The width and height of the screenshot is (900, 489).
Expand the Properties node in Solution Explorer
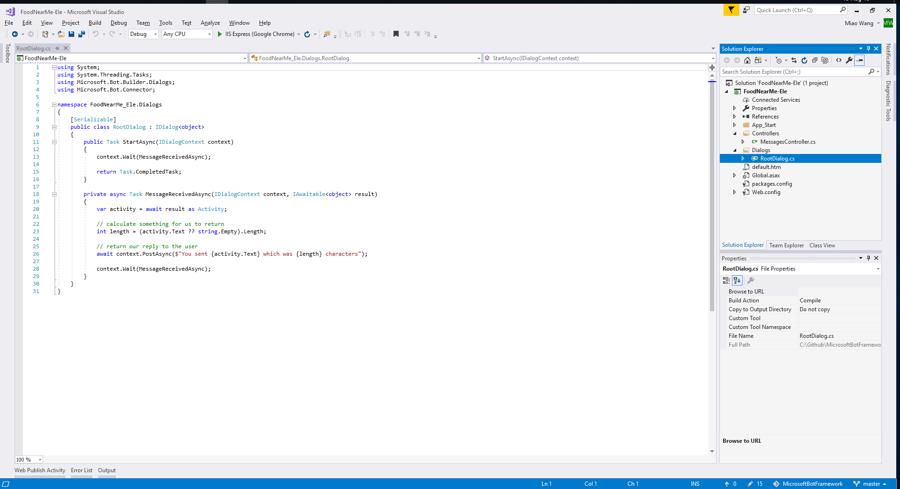pyautogui.click(x=735, y=108)
